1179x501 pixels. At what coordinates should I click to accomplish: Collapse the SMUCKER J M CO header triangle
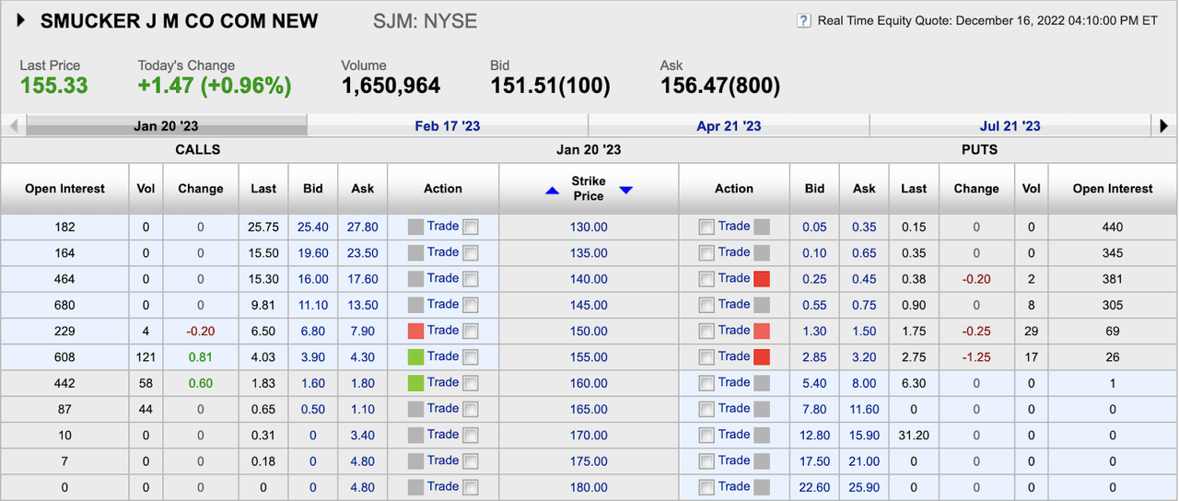point(21,20)
